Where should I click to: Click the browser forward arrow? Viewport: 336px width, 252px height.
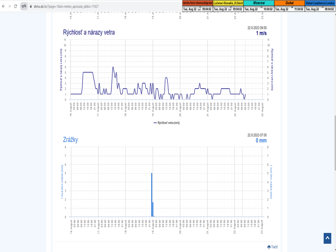click(x=9, y=6)
